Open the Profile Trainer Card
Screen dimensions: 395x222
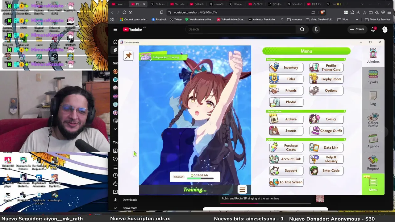326,68
